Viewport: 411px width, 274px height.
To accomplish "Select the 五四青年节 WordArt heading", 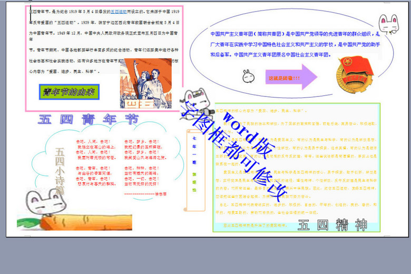I will [87, 120].
